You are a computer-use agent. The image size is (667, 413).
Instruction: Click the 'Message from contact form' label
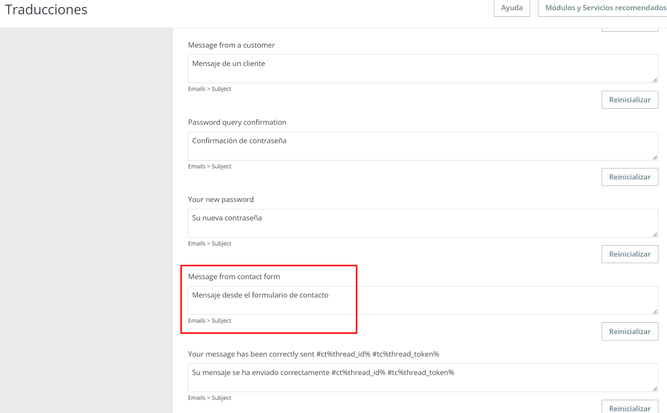pyautogui.click(x=234, y=276)
